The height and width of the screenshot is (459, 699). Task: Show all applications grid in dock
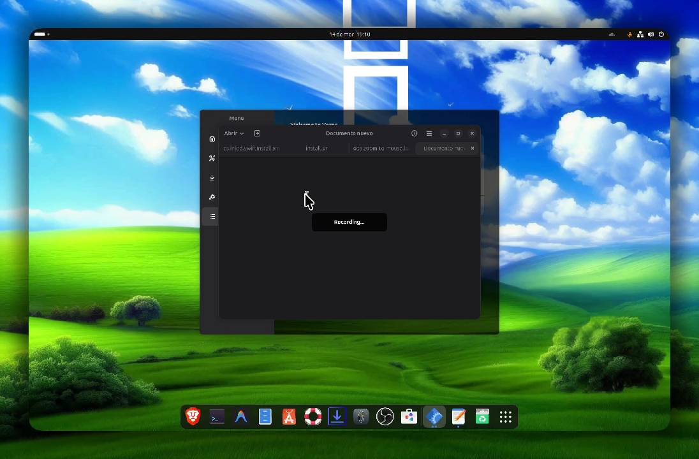point(506,417)
